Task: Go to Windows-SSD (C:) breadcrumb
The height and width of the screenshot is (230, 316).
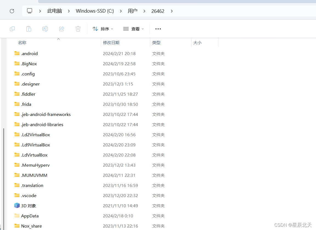Action: click(95, 11)
